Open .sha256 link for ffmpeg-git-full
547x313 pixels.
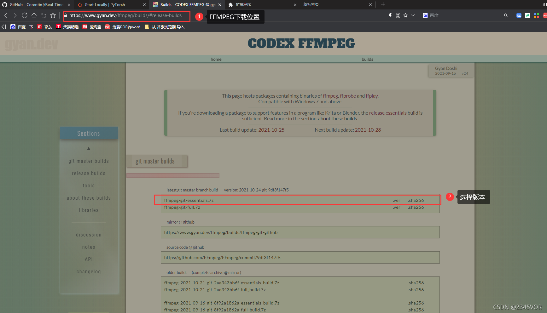coord(416,207)
